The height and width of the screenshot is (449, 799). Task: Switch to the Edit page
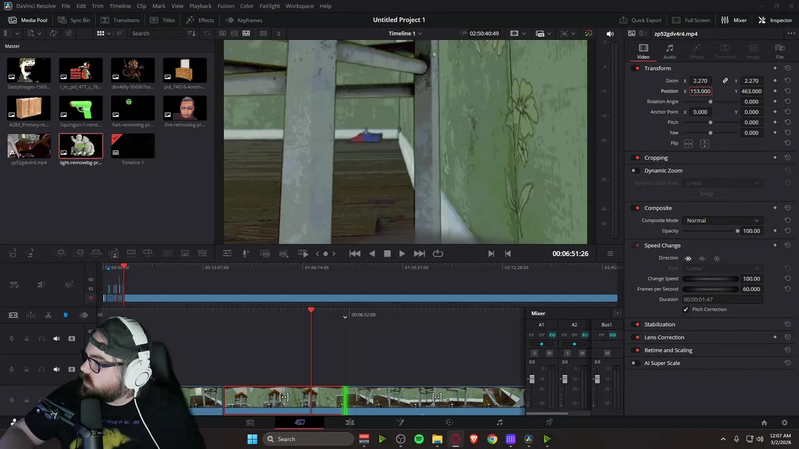(350, 422)
